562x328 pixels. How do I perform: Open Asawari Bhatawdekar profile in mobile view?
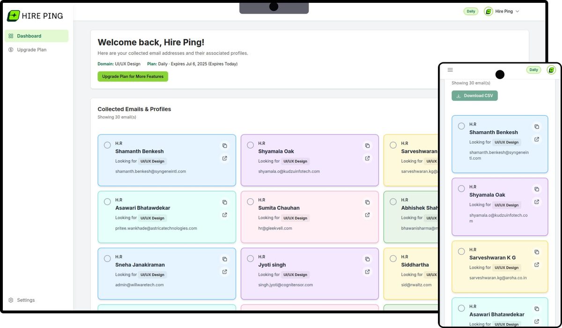537,321
